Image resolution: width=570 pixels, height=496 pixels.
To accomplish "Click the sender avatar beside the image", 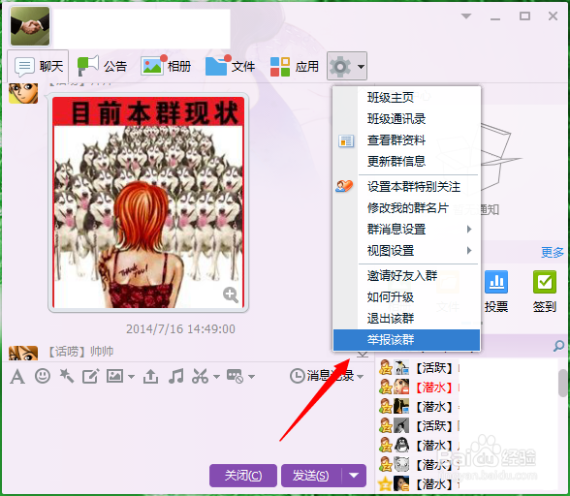I will (23, 93).
